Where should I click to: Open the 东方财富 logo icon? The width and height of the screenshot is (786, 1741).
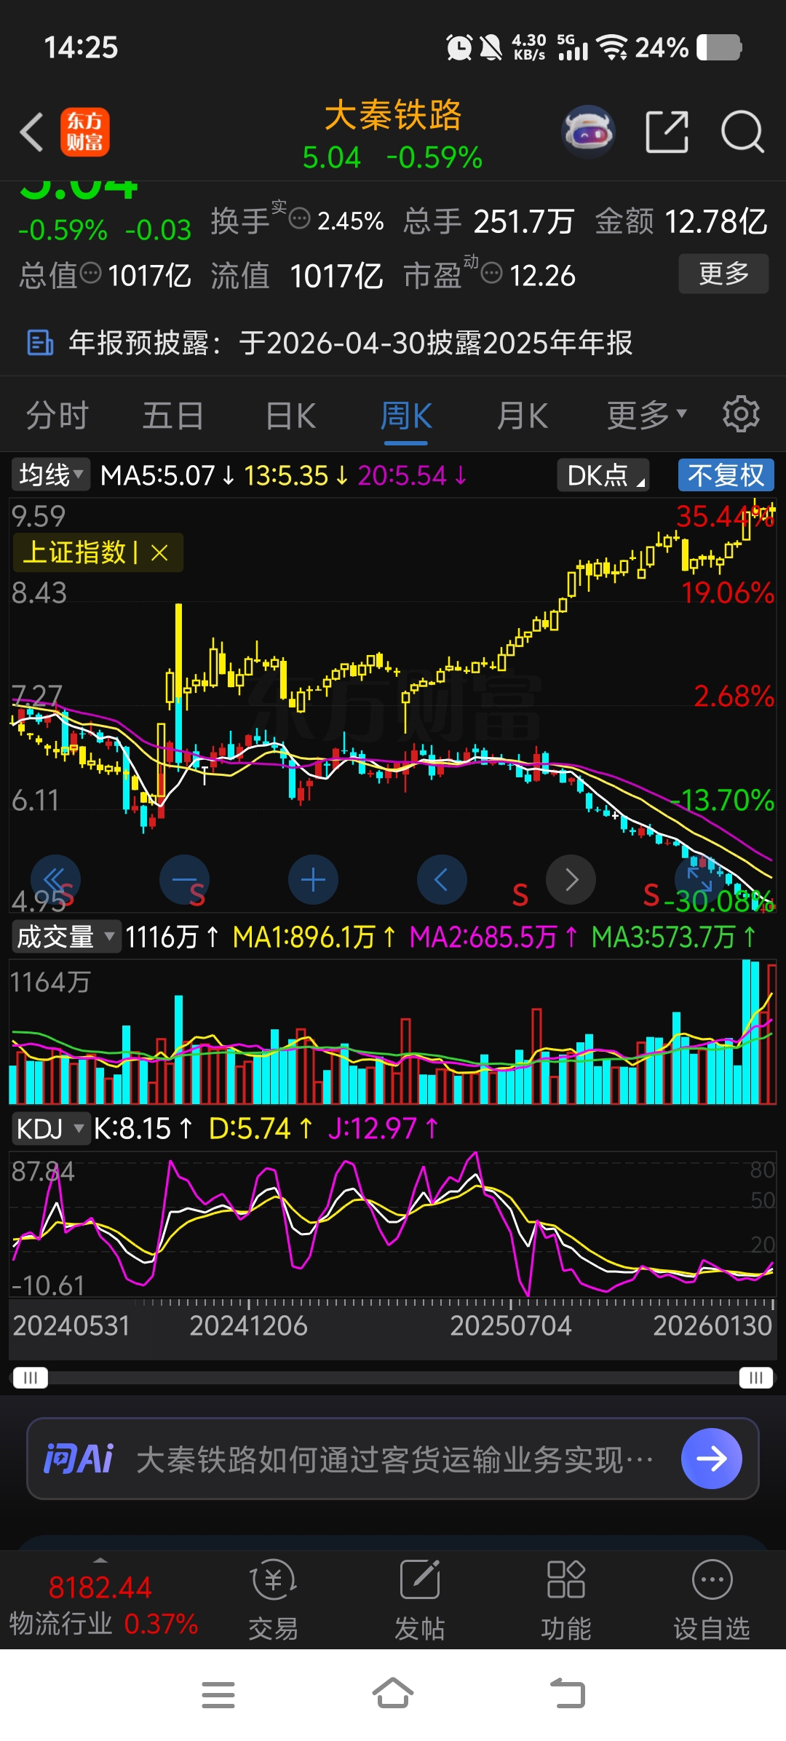point(85,132)
